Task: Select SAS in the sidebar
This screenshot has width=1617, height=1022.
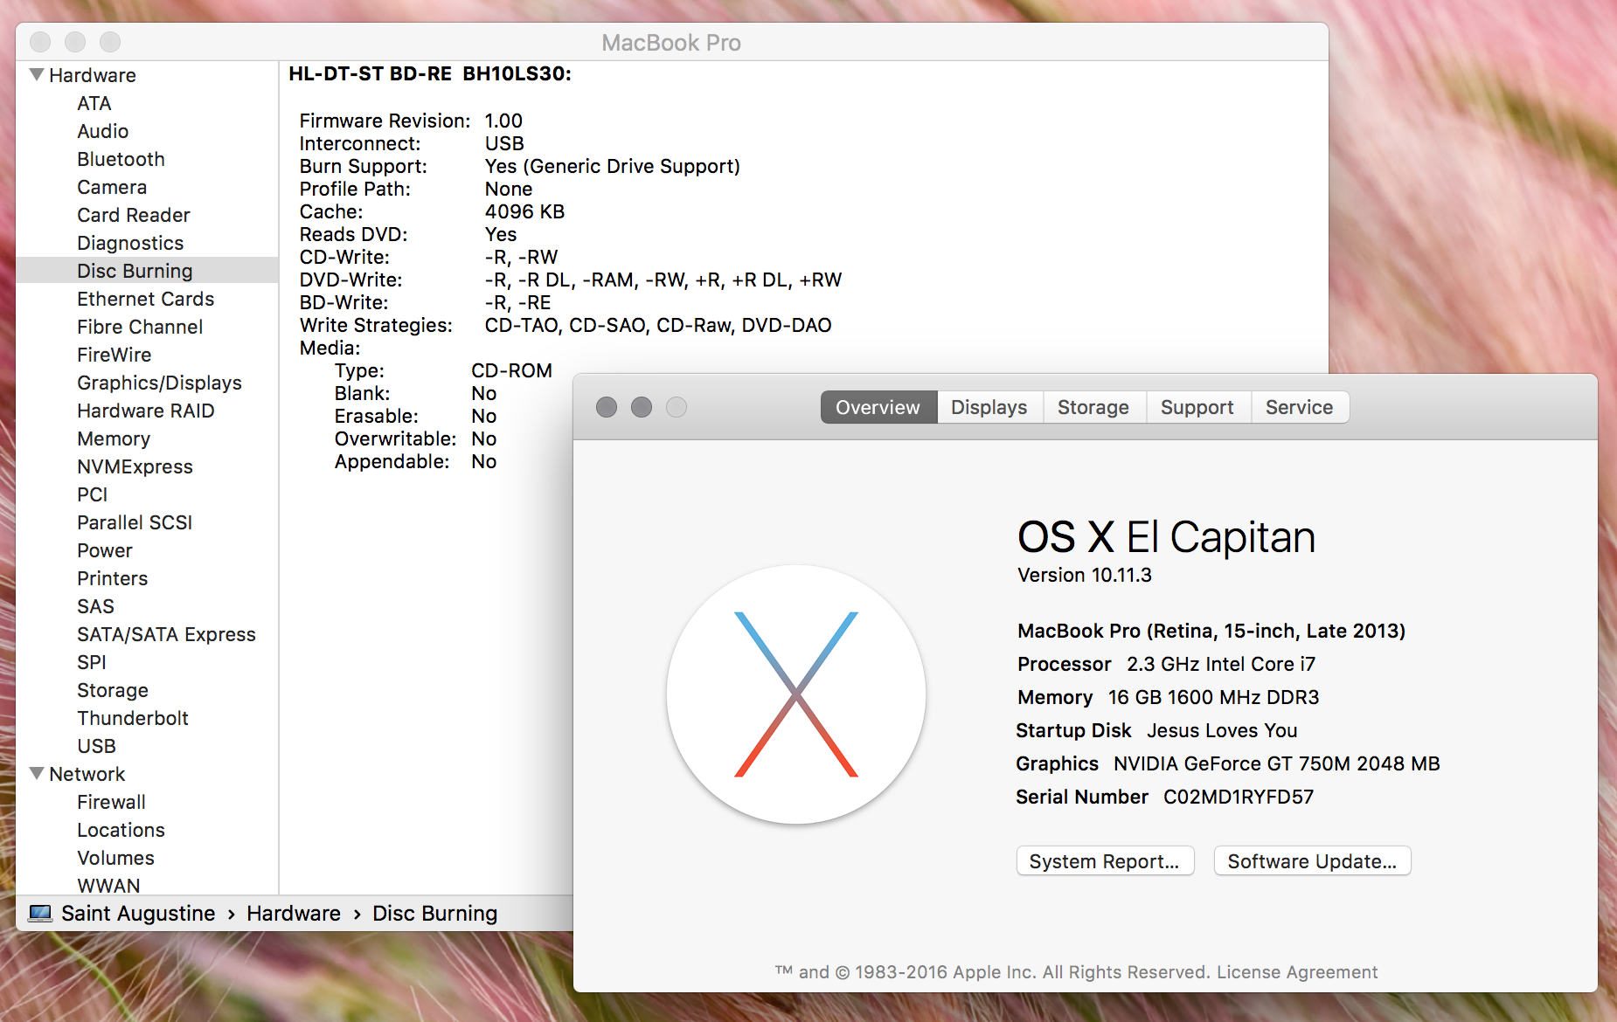Action: tap(96, 606)
